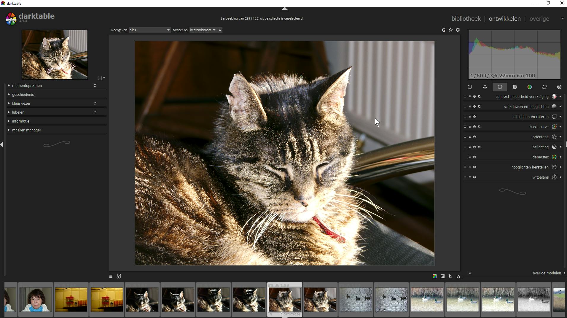Viewport: 567px width, 318px height.
Task: Expand the geschiedenis panel
Action: (23, 95)
